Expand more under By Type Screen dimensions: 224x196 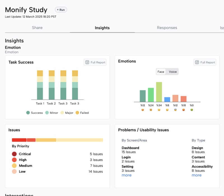(196, 175)
